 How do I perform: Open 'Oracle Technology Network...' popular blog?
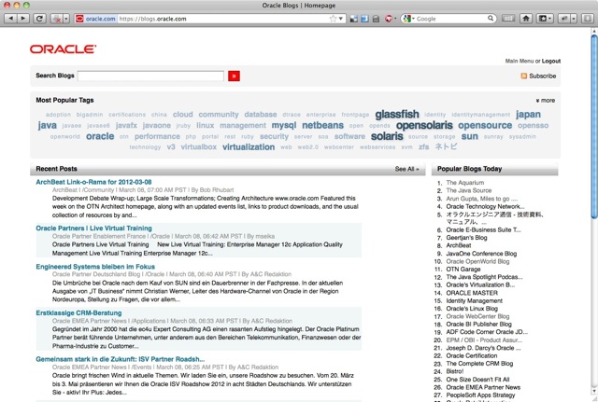[485, 206]
